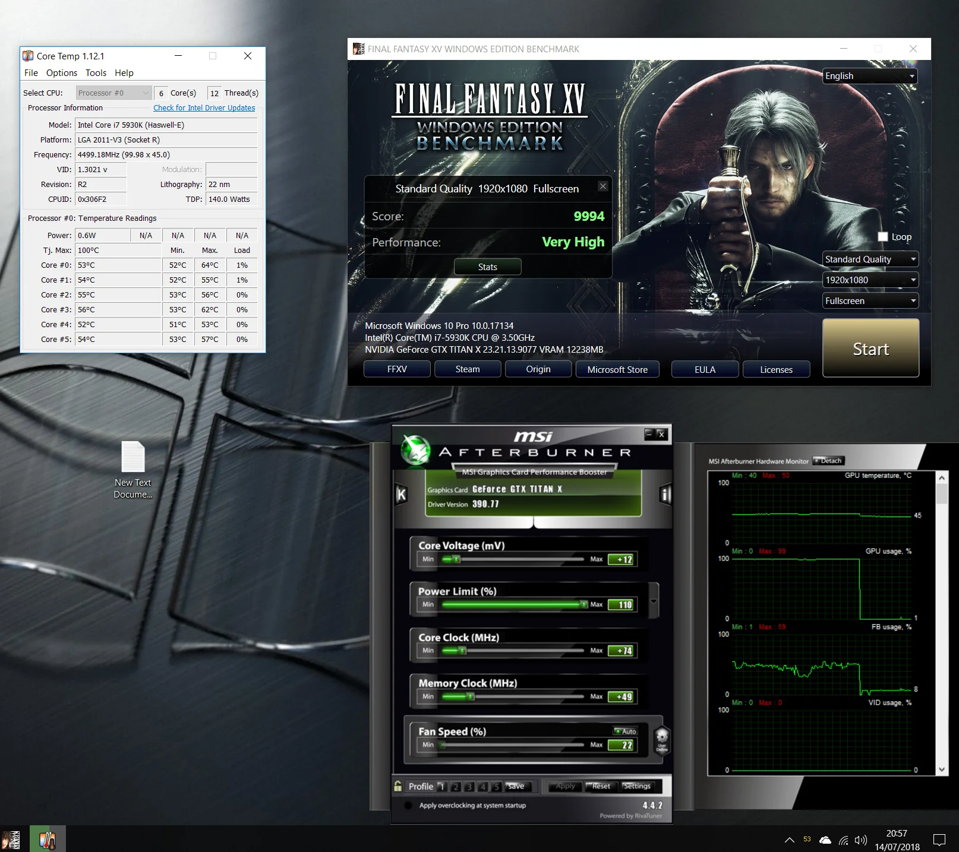Toggle apply overclocking at system startup
Image resolution: width=959 pixels, height=852 pixels.
pos(408,806)
